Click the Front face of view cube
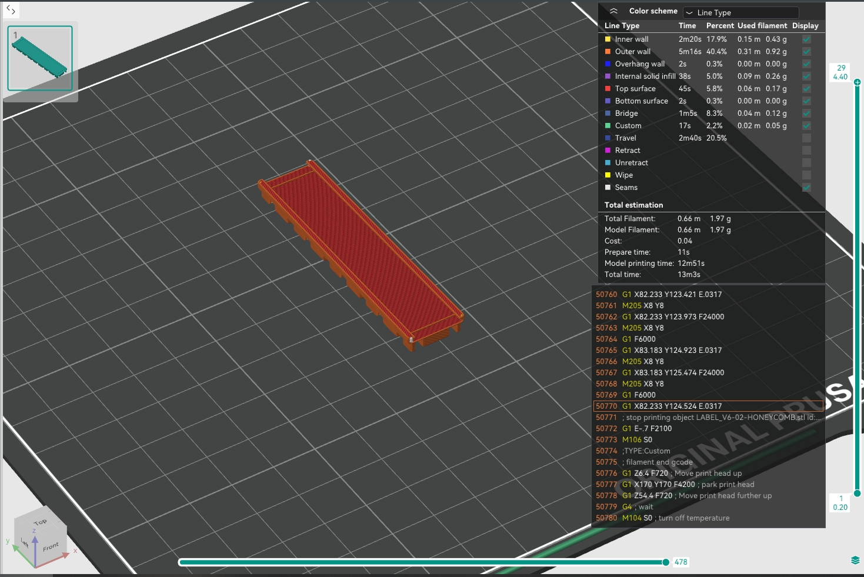The width and height of the screenshot is (864, 577). point(51,546)
